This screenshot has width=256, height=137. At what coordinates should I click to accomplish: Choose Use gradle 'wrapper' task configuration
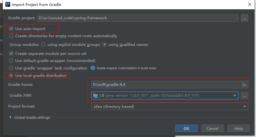point(11,68)
